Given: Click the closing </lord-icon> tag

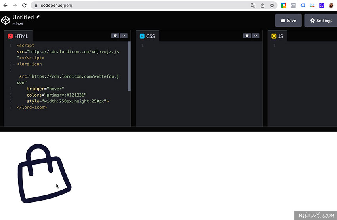Looking at the screenshot, I should pyautogui.click(x=32, y=107).
